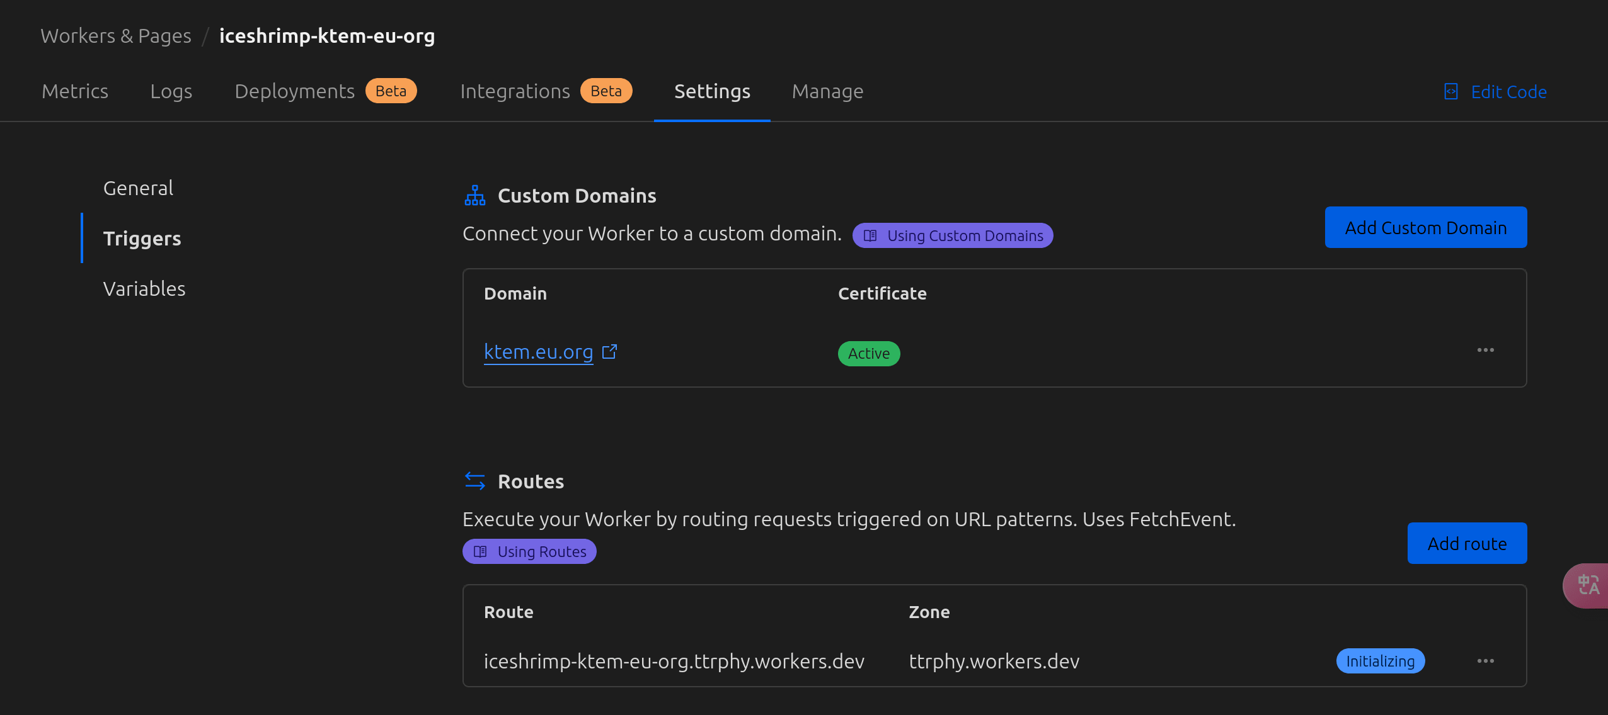Select General in settings sidebar
This screenshot has height=715, width=1608.
(138, 188)
